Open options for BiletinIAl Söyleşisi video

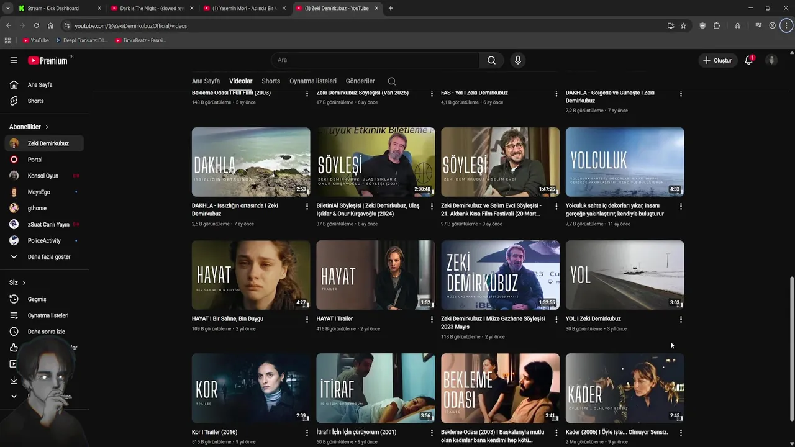tap(432, 206)
